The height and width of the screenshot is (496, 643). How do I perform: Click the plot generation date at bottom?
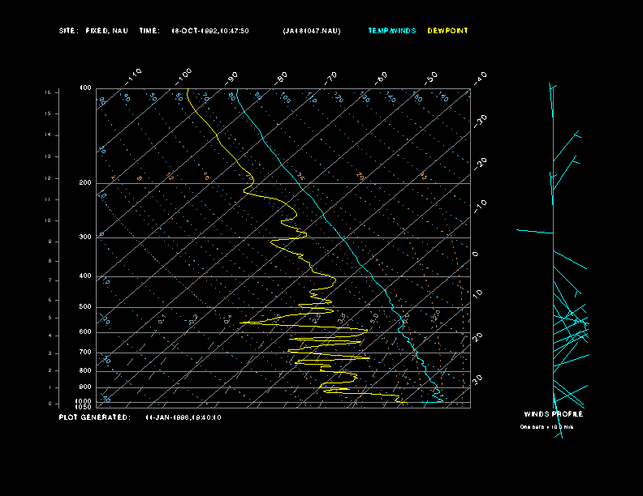tap(183, 417)
